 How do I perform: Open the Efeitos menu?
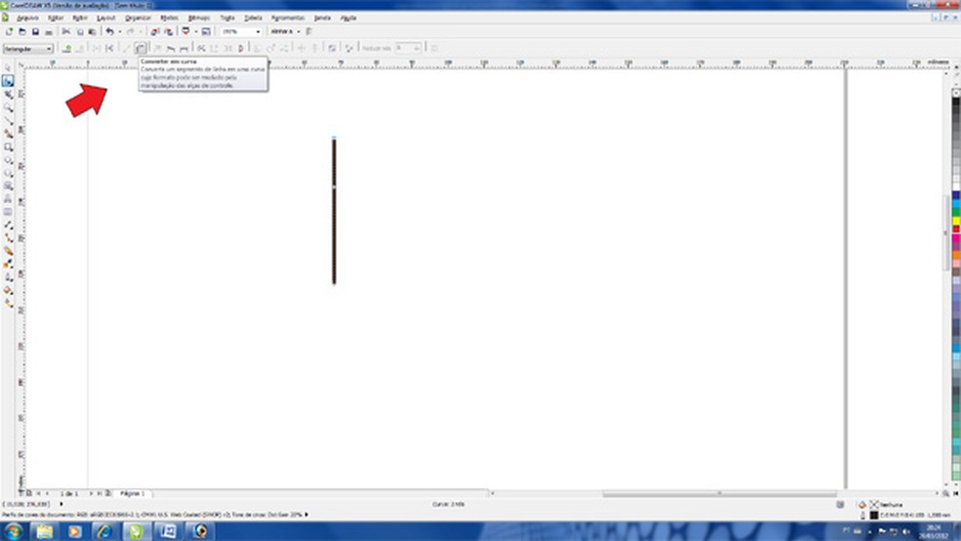click(170, 18)
